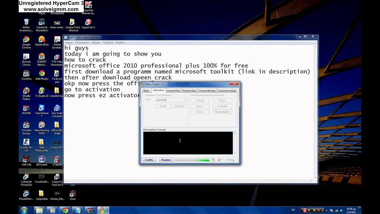Open FL Studio 10 desktop shortcut
This screenshot has width=380, height=214.
click(42, 92)
